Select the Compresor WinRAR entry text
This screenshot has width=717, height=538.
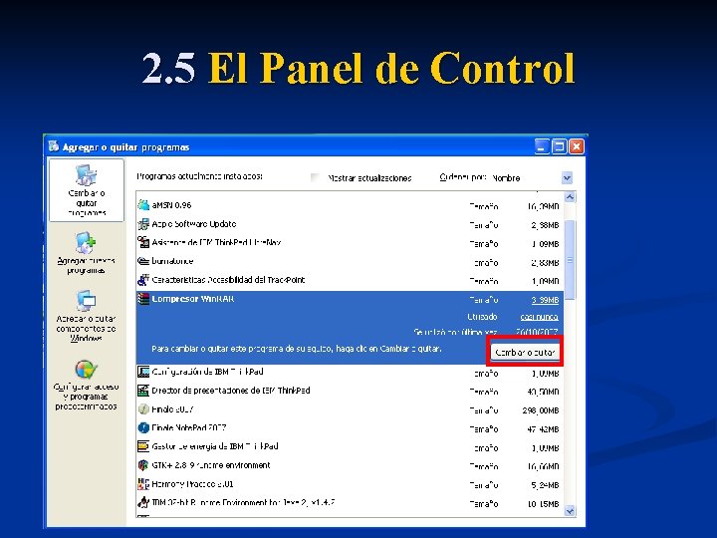[x=193, y=299]
